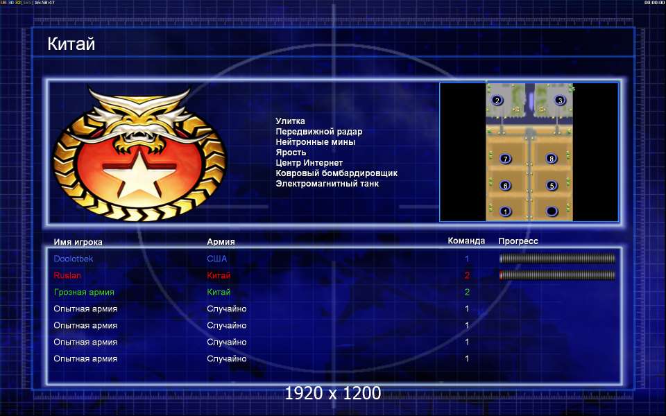Screen dimensions: 666x416
Task: Click the Передвижной радар entry
Action: click(x=319, y=132)
